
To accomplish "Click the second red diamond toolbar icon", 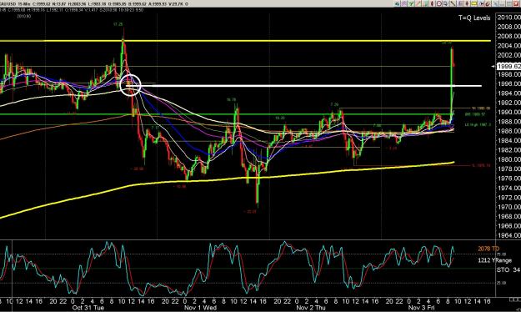I will click(x=467, y=3).
